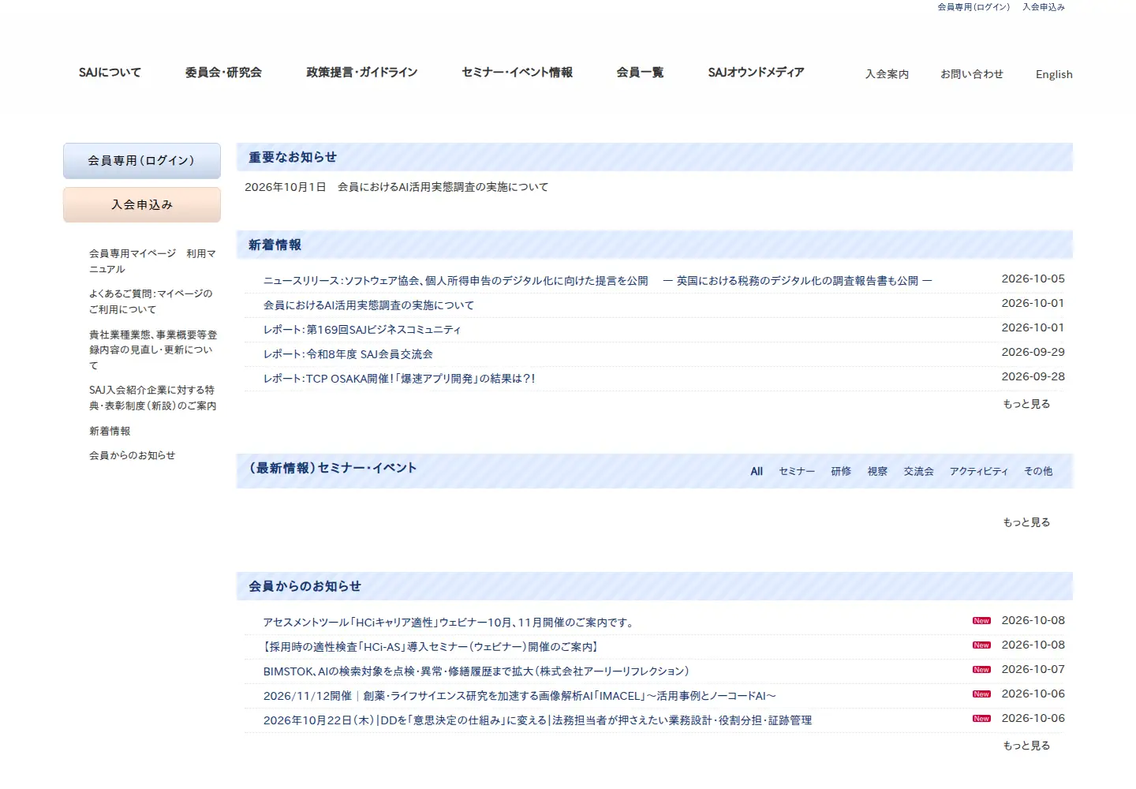The width and height of the screenshot is (1136, 789).
Task: Open the レポート:TCP OSAKA開催! article
Action: click(399, 379)
